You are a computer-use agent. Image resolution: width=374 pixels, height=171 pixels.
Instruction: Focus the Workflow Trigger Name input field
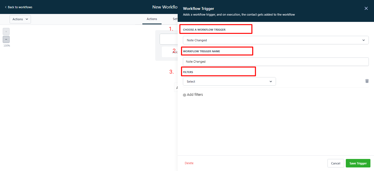(275, 62)
